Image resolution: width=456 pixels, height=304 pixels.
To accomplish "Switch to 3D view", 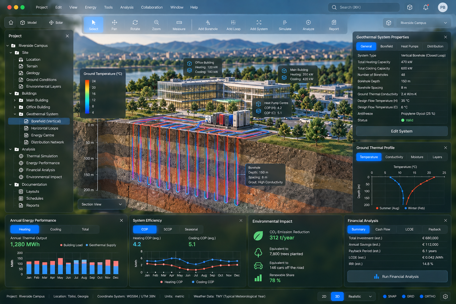I will 337,296.
